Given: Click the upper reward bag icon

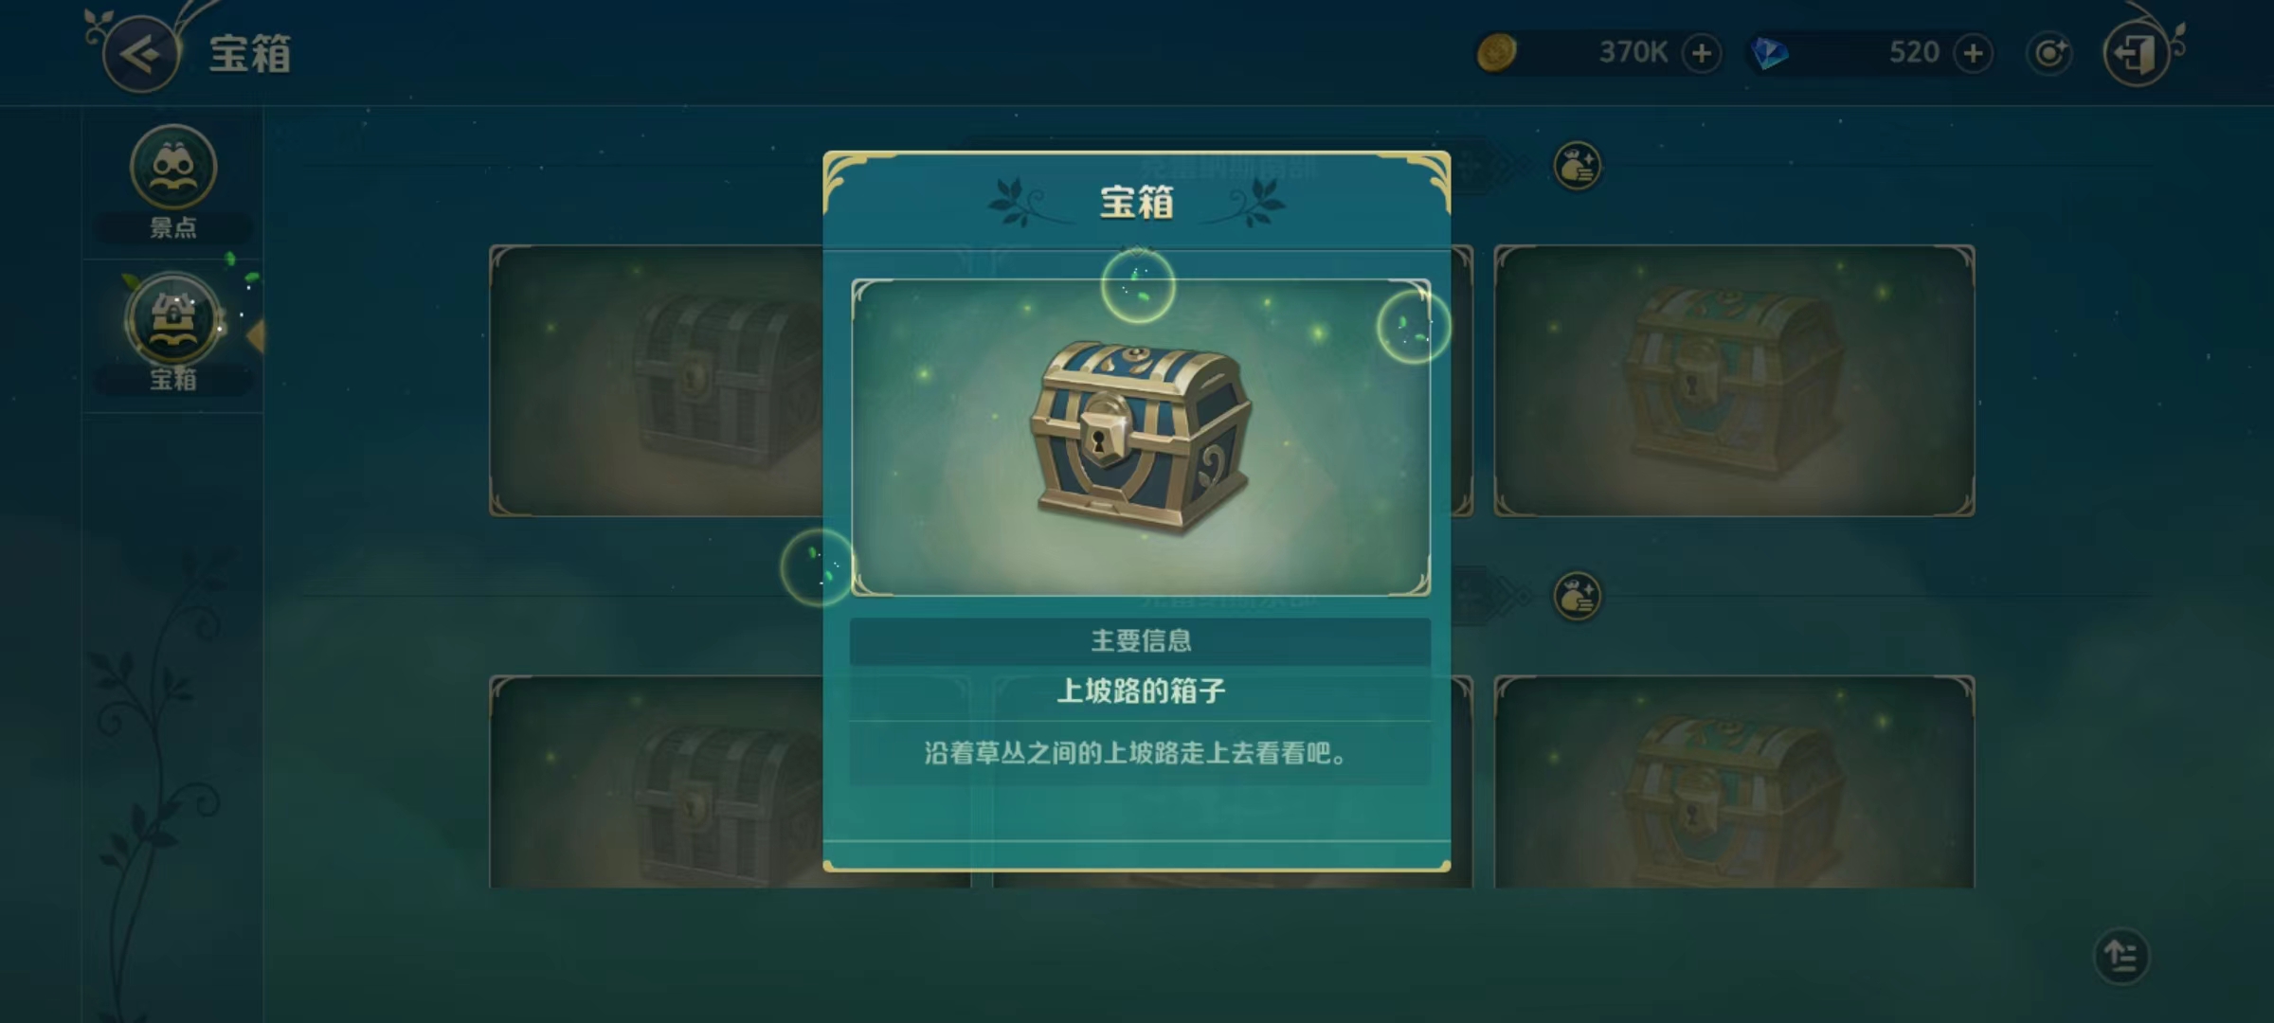Looking at the screenshot, I should pos(1578,167).
